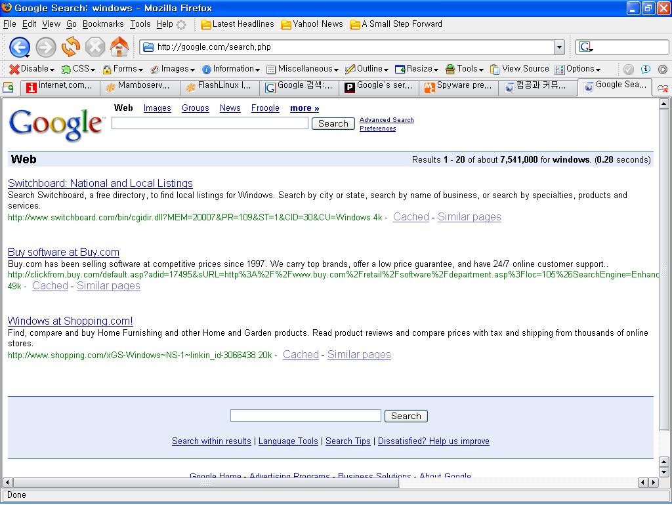672x505 pixels.
Task: Switch to the Google's ser... tab
Action: point(379,87)
